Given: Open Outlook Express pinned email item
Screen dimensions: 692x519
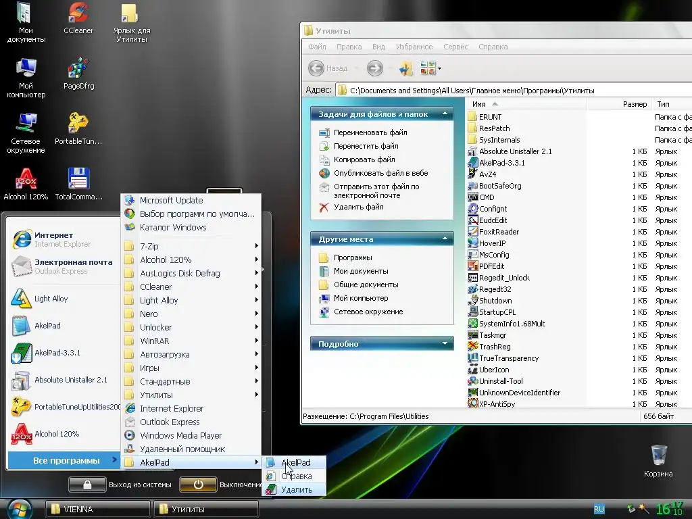Looking at the screenshot, I should [61, 266].
